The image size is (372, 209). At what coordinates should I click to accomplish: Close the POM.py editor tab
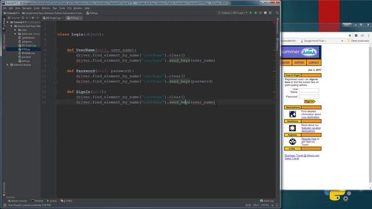pyautogui.click(x=81, y=18)
